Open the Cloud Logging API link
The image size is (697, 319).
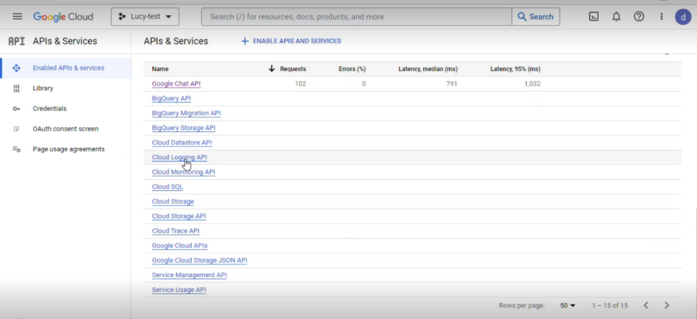[179, 157]
